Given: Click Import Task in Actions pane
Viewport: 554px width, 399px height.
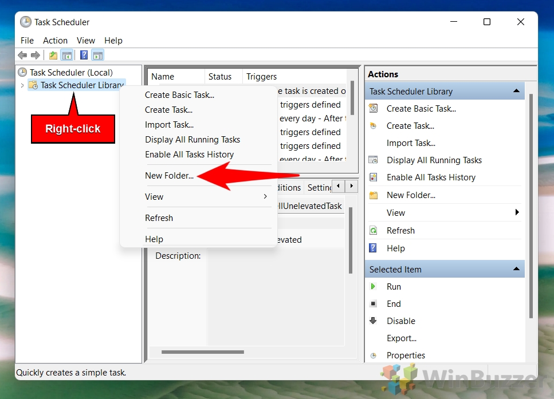Looking at the screenshot, I should point(411,143).
